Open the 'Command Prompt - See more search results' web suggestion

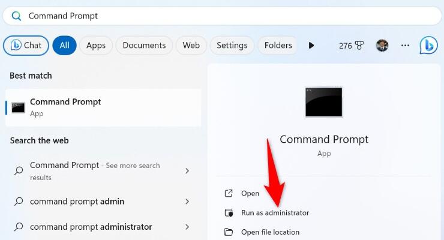103,171
